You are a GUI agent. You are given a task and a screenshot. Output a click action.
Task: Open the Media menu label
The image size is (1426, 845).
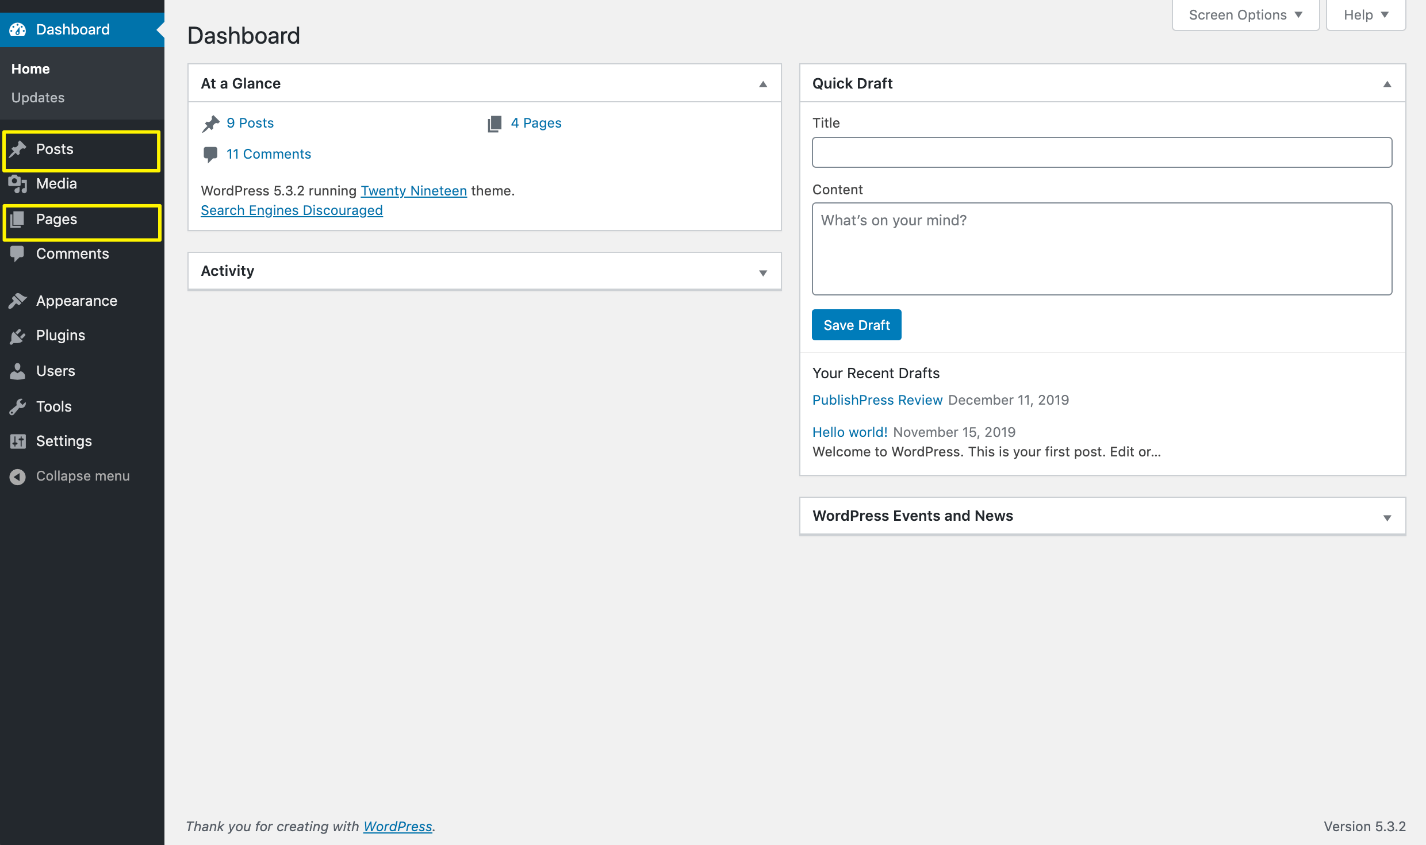pyautogui.click(x=56, y=183)
